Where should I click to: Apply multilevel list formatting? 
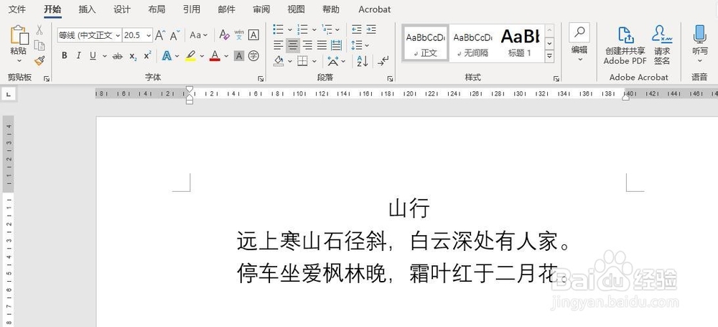327,29
